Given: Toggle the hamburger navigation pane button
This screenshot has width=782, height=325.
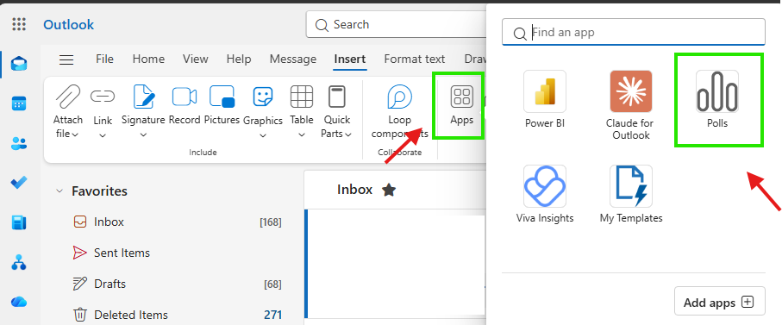Looking at the screenshot, I should tap(66, 59).
